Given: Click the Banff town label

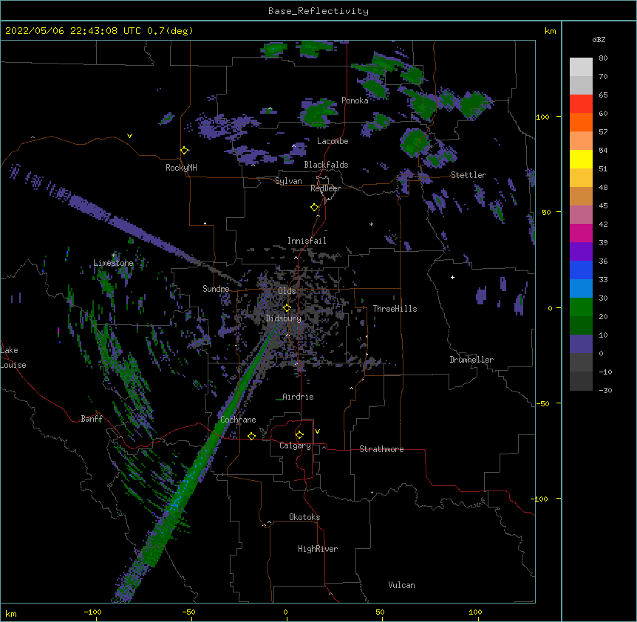Looking at the screenshot, I should [x=92, y=419].
